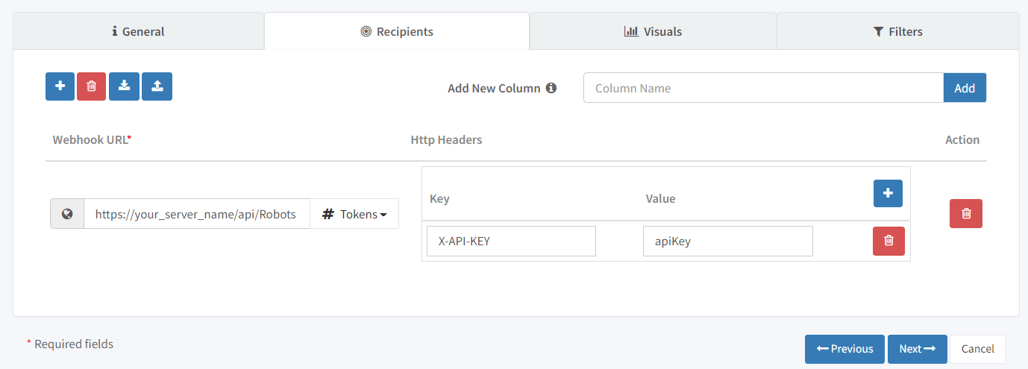Click the Add New Column label
The height and width of the screenshot is (369, 1028).
coord(494,88)
